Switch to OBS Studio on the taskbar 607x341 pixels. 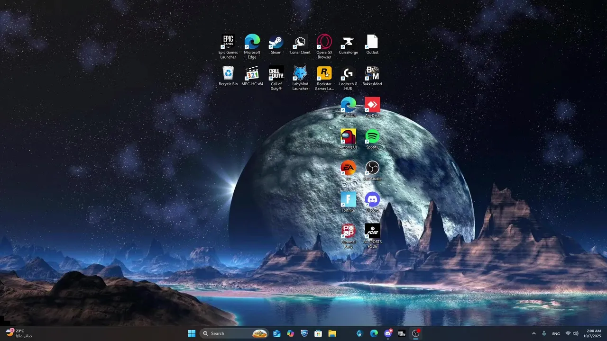[x=416, y=333]
